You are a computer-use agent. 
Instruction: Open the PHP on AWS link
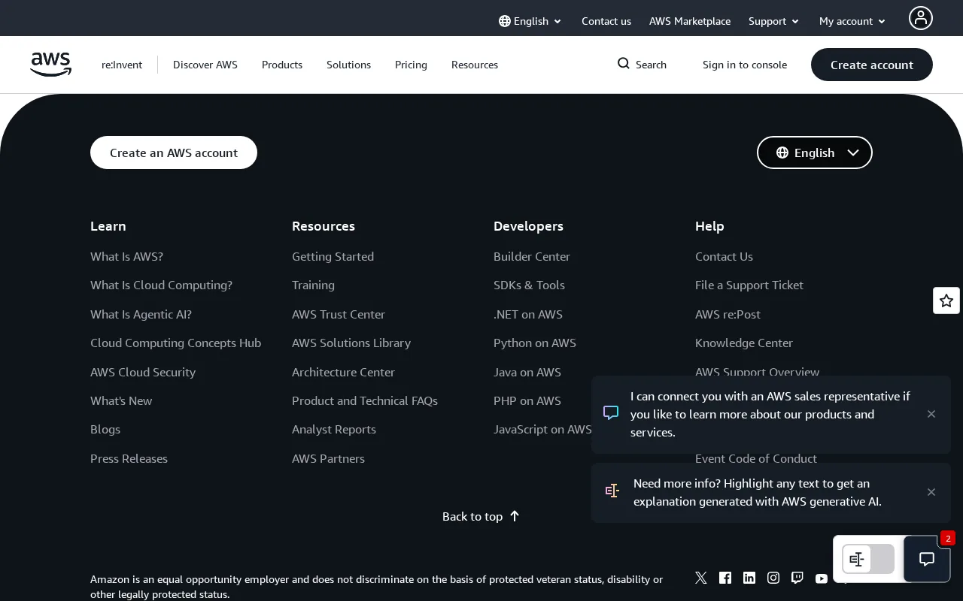click(527, 400)
